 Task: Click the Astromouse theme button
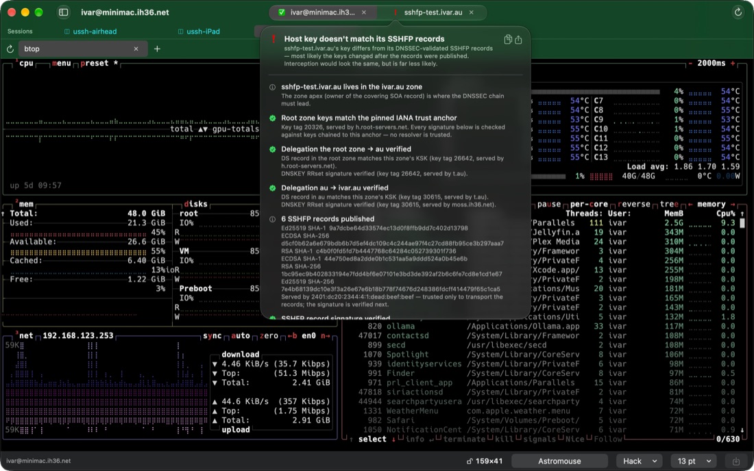[559, 461]
